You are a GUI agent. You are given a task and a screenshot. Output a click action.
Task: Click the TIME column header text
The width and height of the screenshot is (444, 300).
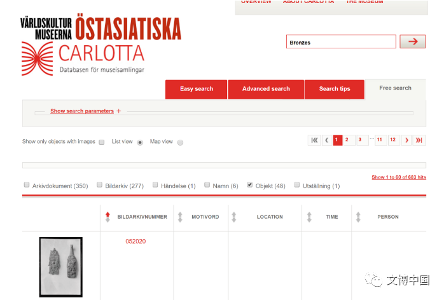(x=332, y=217)
